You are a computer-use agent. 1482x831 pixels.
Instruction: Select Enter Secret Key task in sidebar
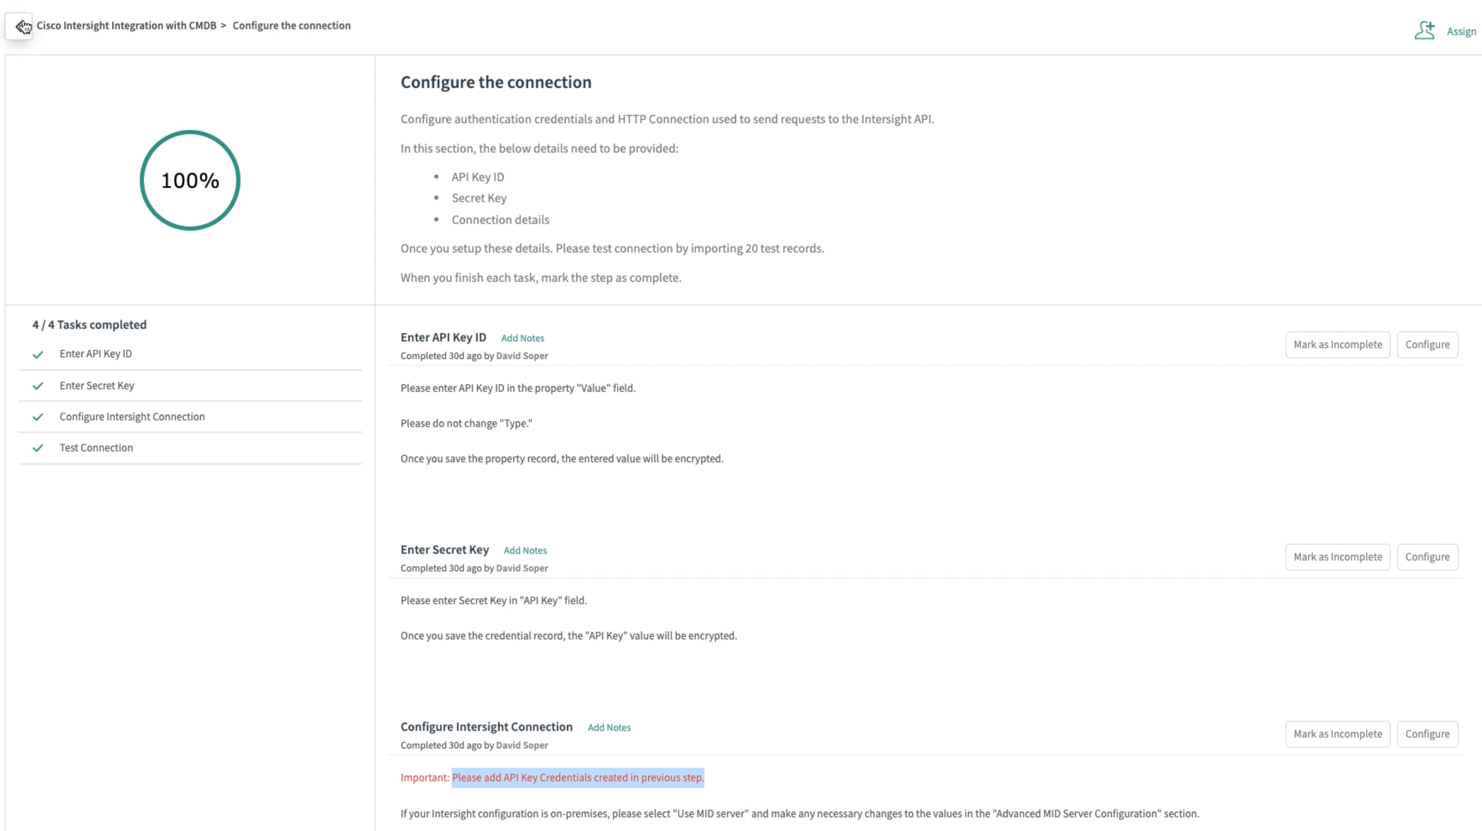click(x=97, y=385)
